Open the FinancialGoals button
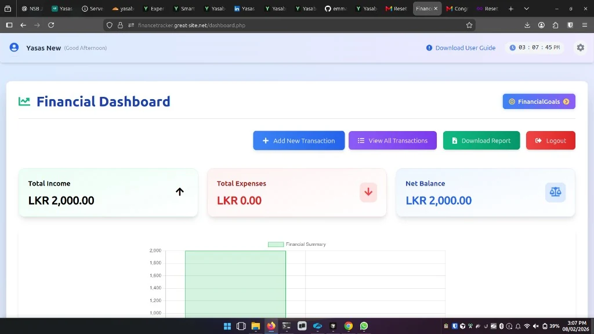The width and height of the screenshot is (594, 334). pyautogui.click(x=539, y=101)
